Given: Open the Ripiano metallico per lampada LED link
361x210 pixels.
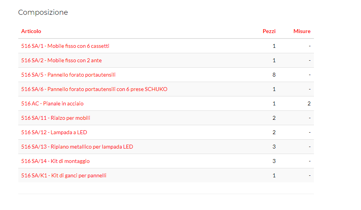Looking at the screenshot, I should 77,147.
